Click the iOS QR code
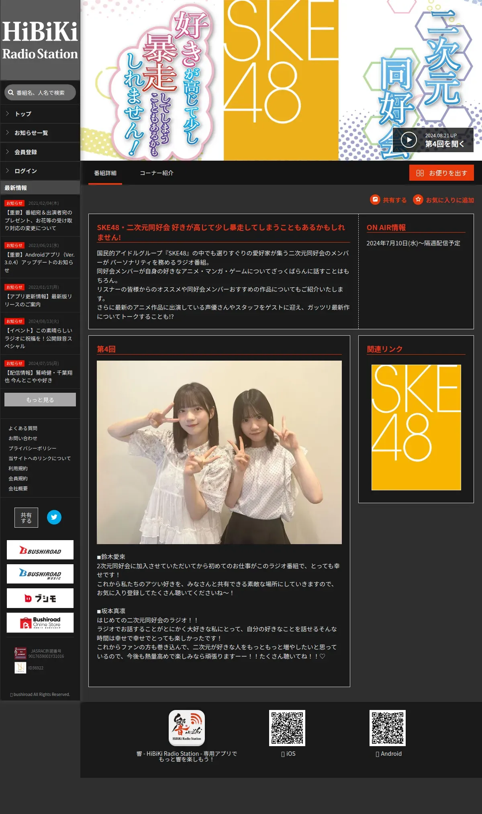The width and height of the screenshot is (482, 814). 287,728
